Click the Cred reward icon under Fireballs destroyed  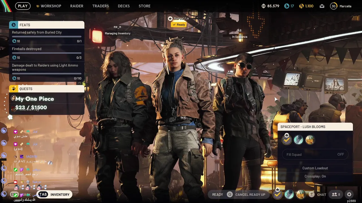14,58
